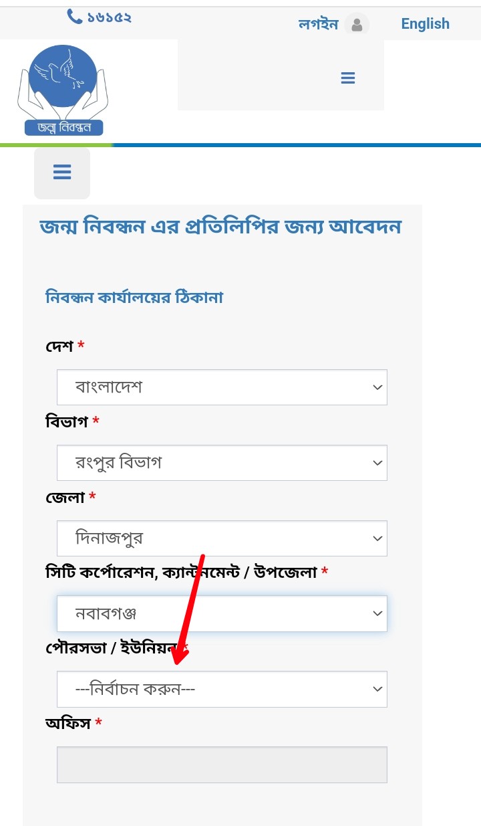
Task: Click the chevron arrow of the বিভাগ select
Action: (377, 463)
